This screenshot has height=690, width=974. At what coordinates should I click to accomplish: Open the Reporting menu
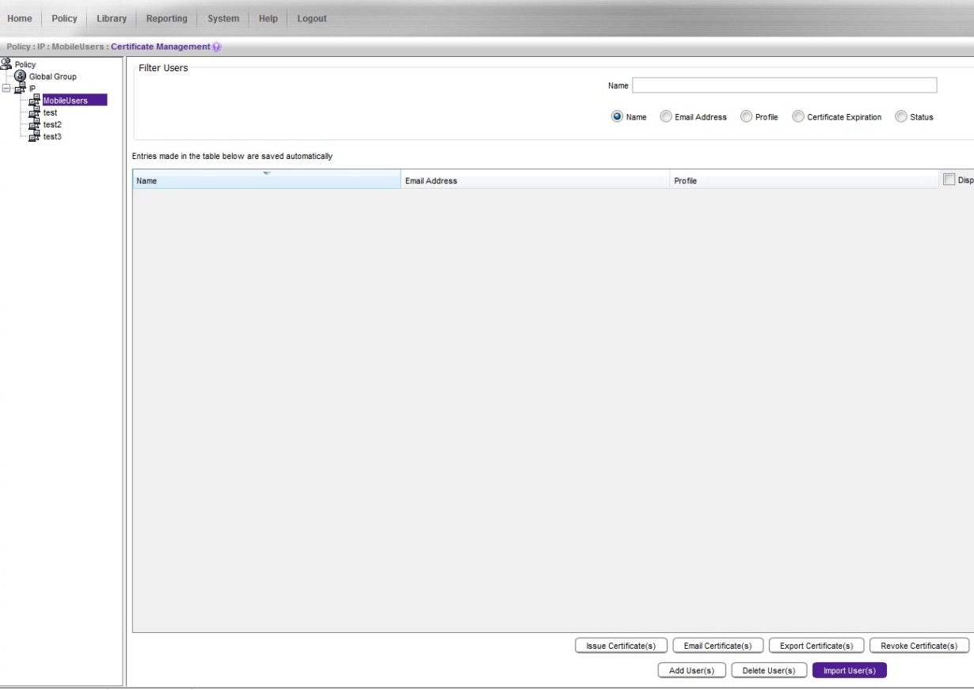pyautogui.click(x=166, y=18)
